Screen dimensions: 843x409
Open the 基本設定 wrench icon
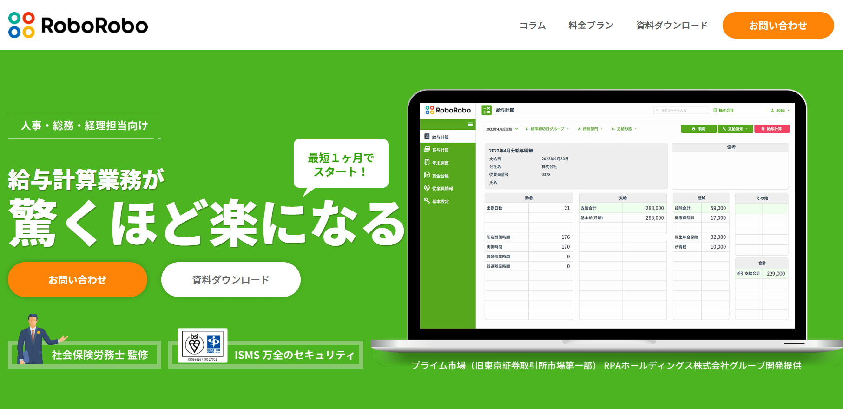click(427, 201)
